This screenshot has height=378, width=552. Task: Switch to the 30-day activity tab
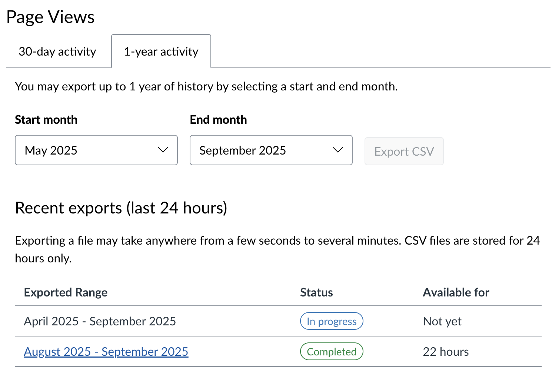[57, 52]
